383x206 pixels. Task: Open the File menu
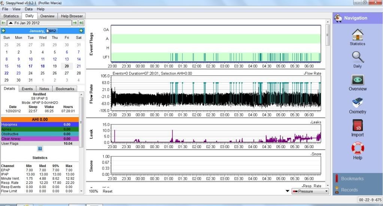point(5,9)
